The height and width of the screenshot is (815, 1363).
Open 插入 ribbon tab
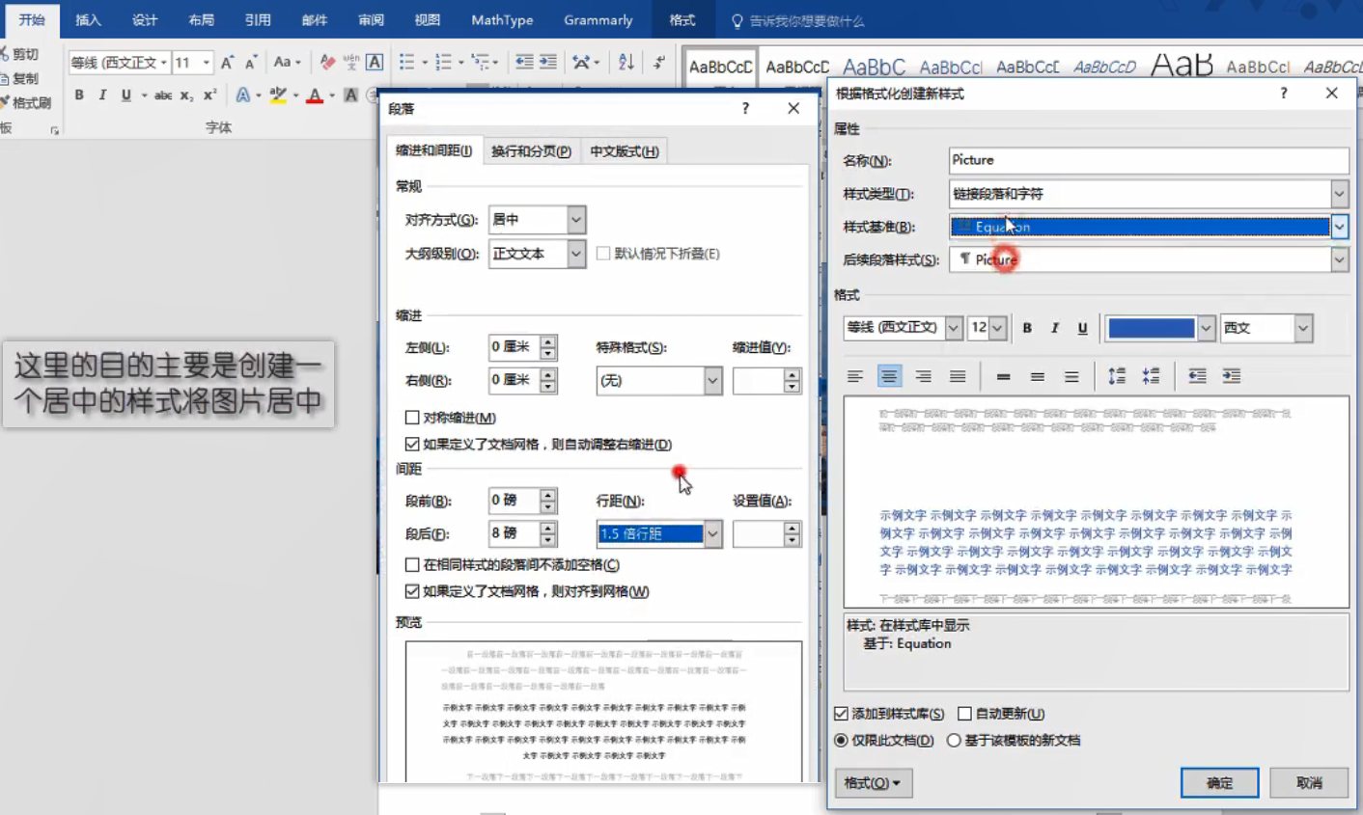[x=88, y=19]
